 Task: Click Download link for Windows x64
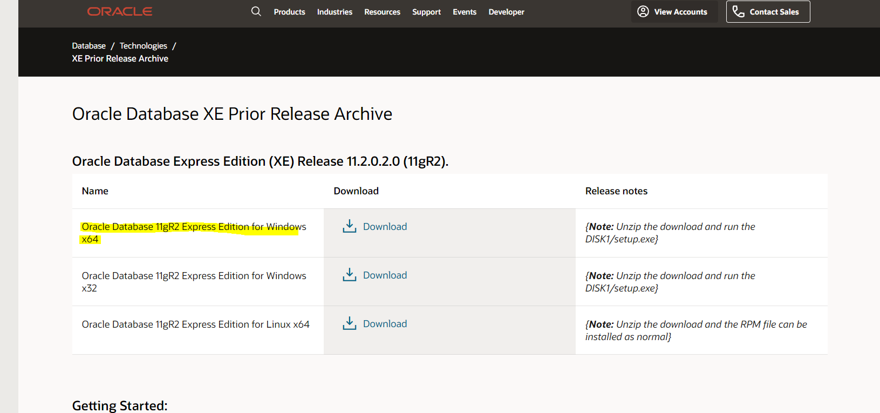point(385,227)
